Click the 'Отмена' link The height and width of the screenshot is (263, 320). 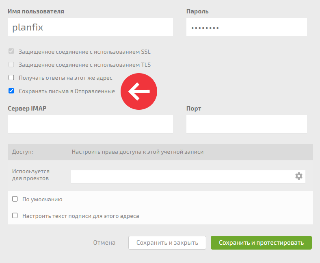(104, 243)
